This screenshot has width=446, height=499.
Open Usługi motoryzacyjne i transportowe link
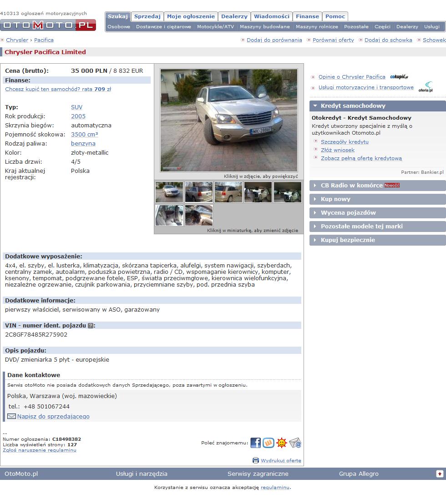coord(366,87)
